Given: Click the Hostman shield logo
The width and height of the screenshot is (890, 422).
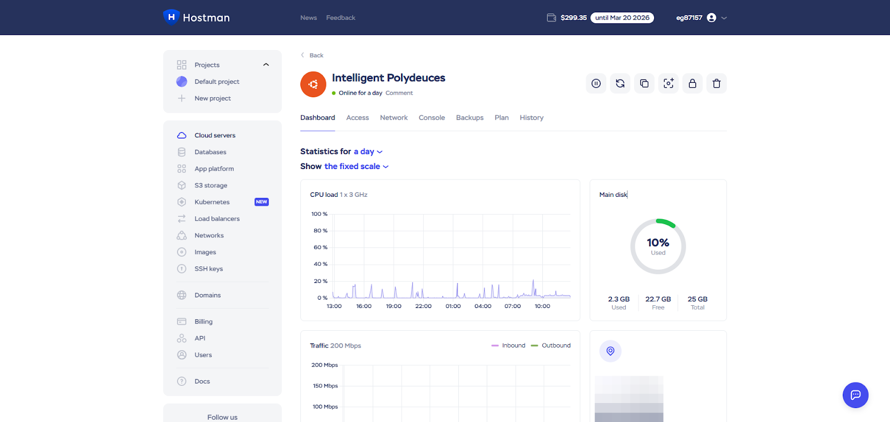Looking at the screenshot, I should pos(171,17).
